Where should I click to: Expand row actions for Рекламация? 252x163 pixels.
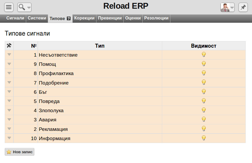[9, 129]
